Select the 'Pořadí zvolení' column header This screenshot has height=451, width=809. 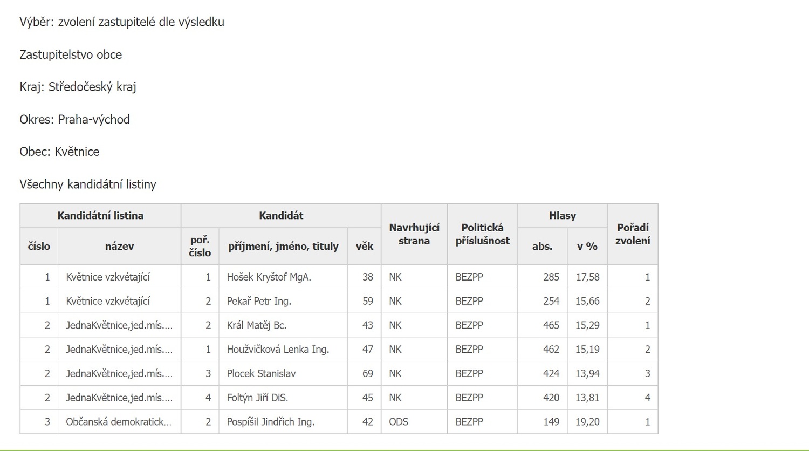[x=633, y=234]
